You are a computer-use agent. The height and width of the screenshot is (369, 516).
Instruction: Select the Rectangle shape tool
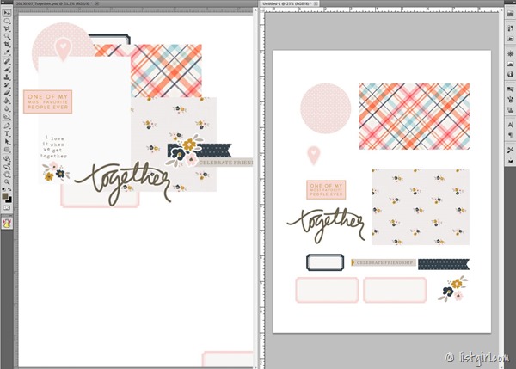[x=7, y=150]
